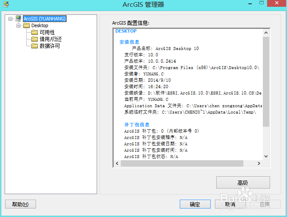The height and width of the screenshot is (217, 287).
Task: Click the 补丁包信息 heading
Action: pyautogui.click(x=137, y=125)
